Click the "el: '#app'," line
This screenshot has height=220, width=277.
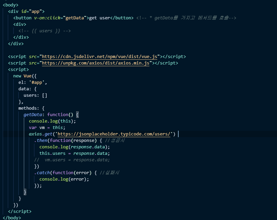click(33, 82)
